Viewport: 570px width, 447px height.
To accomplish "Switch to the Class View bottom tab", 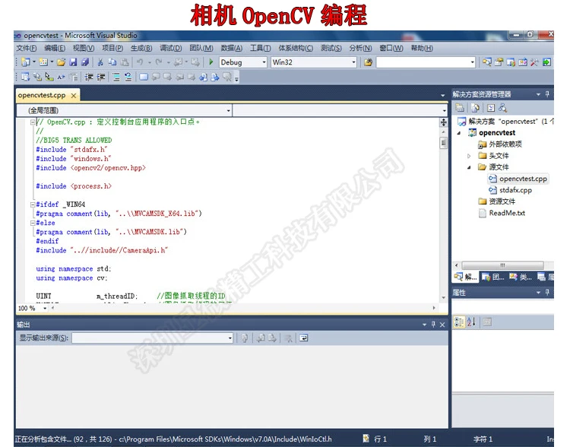I will 521,277.
